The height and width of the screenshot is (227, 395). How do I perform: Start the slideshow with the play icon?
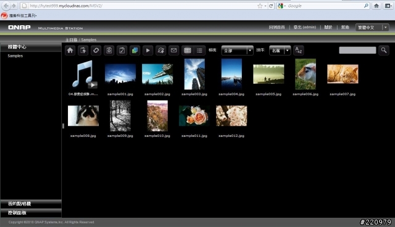(x=148, y=51)
